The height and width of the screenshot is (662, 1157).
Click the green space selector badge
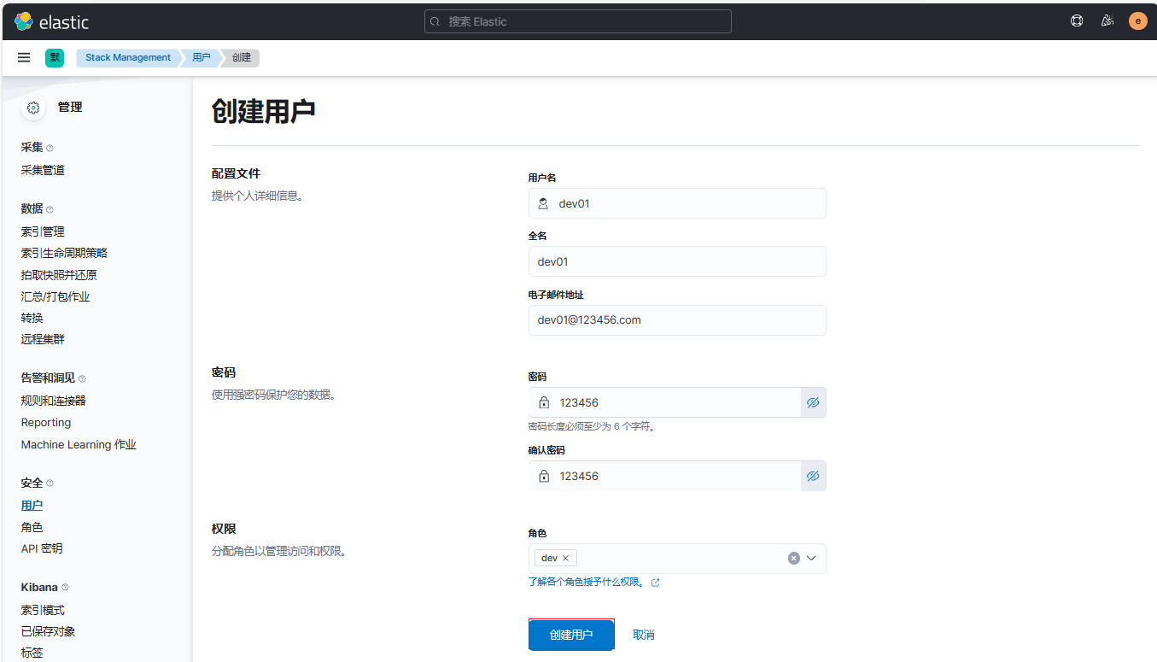tap(55, 57)
